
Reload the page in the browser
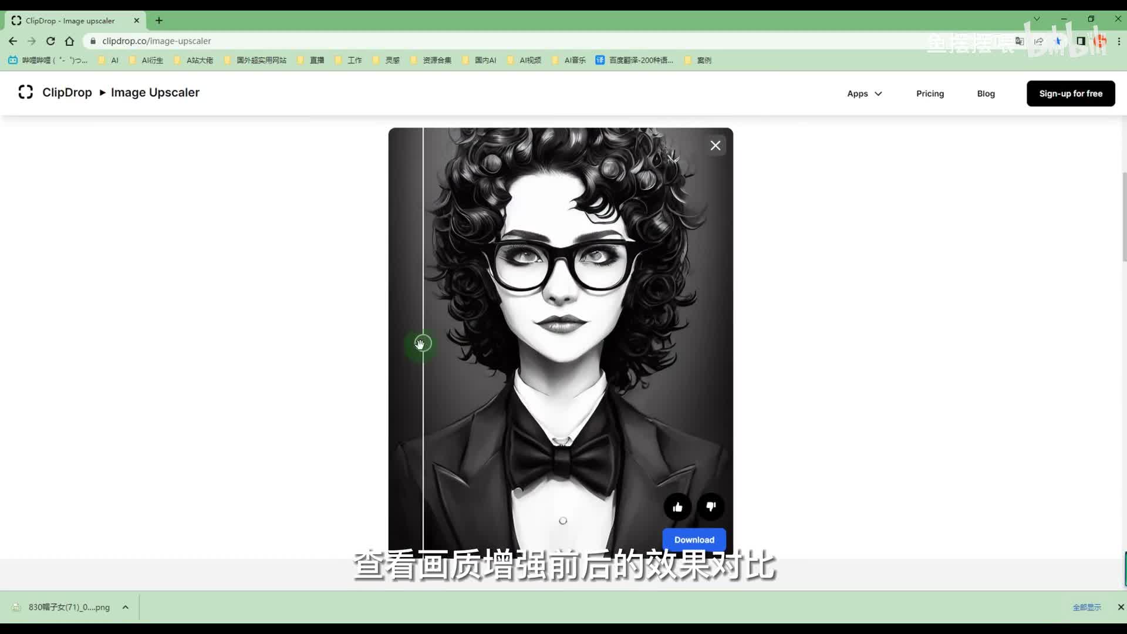[x=50, y=41]
